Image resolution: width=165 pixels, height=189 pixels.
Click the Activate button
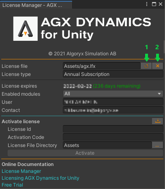tap(85, 153)
